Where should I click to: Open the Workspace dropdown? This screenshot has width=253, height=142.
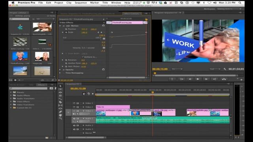pyautogui.click(x=229, y=9)
